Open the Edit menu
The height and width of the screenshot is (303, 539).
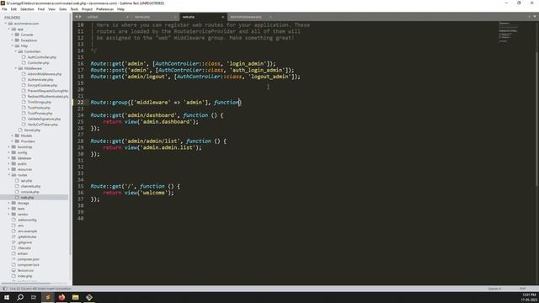pyautogui.click(x=13, y=9)
